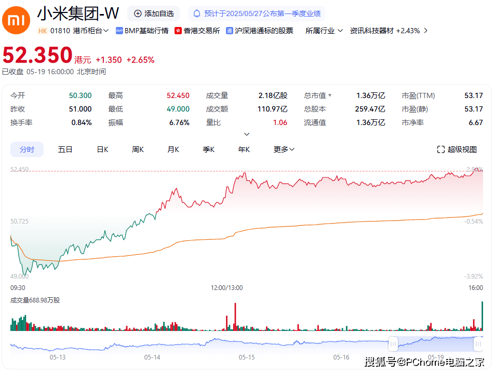Screen dimensions: 495x373
Task: Click the -0.54% axis label
Action: point(474,222)
